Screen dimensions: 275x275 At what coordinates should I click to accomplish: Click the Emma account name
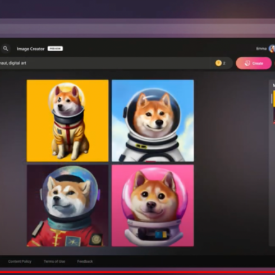click(261, 49)
